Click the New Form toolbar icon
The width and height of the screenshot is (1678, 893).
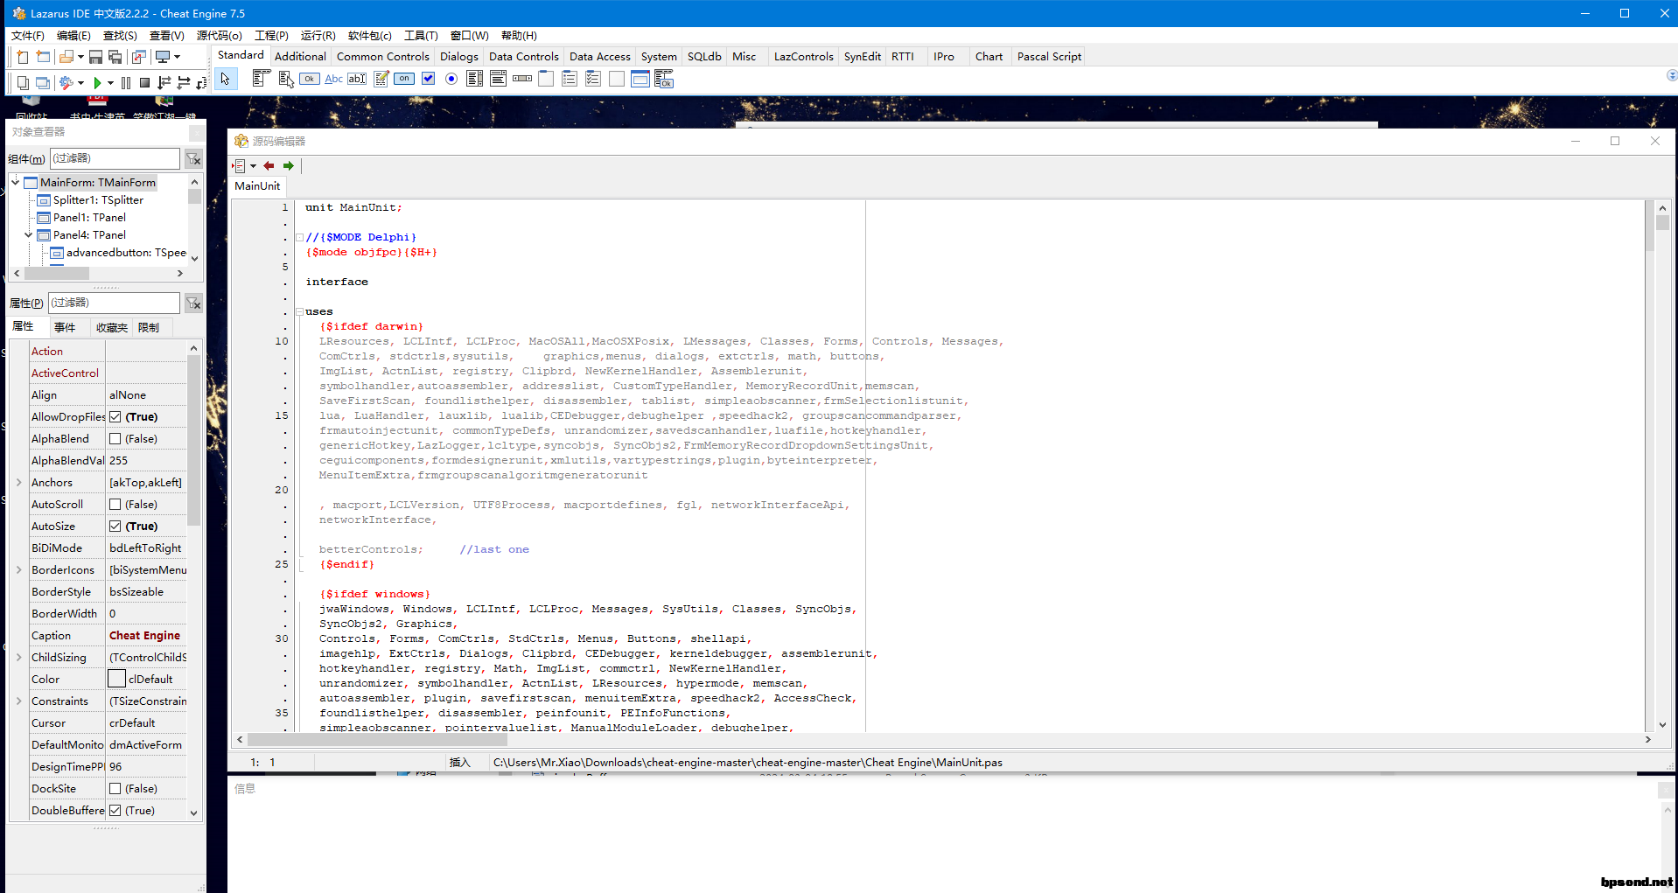click(43, 57)
